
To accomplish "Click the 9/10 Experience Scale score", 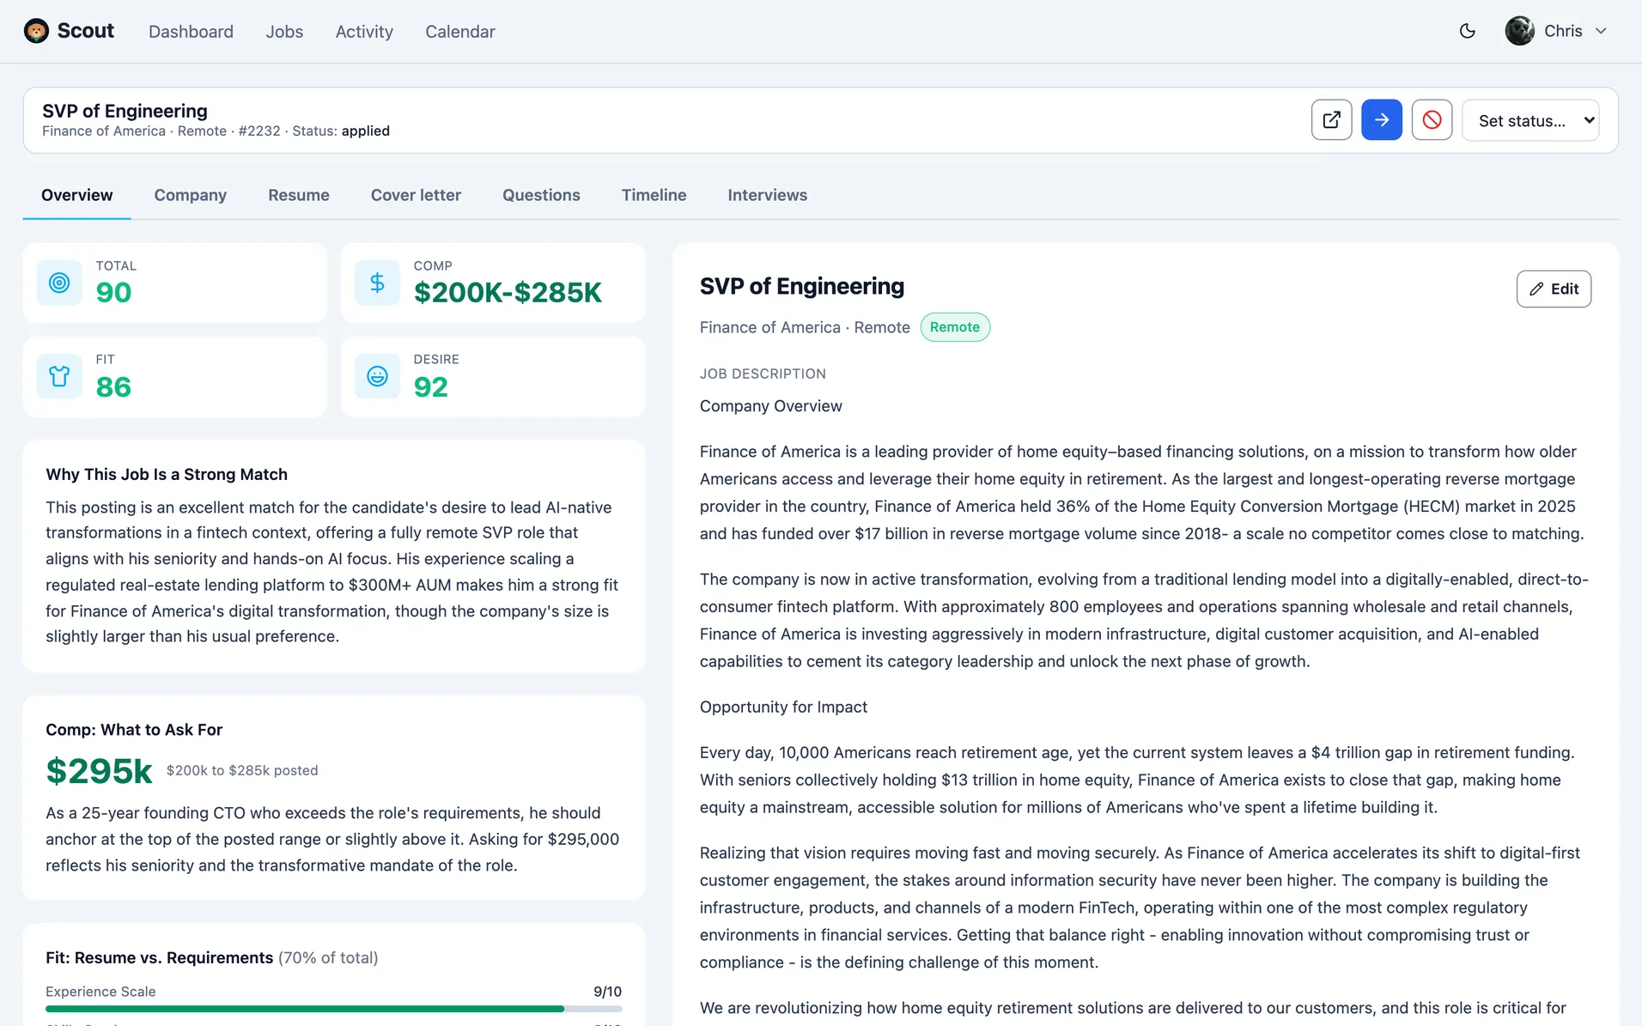I will (608, 992).
